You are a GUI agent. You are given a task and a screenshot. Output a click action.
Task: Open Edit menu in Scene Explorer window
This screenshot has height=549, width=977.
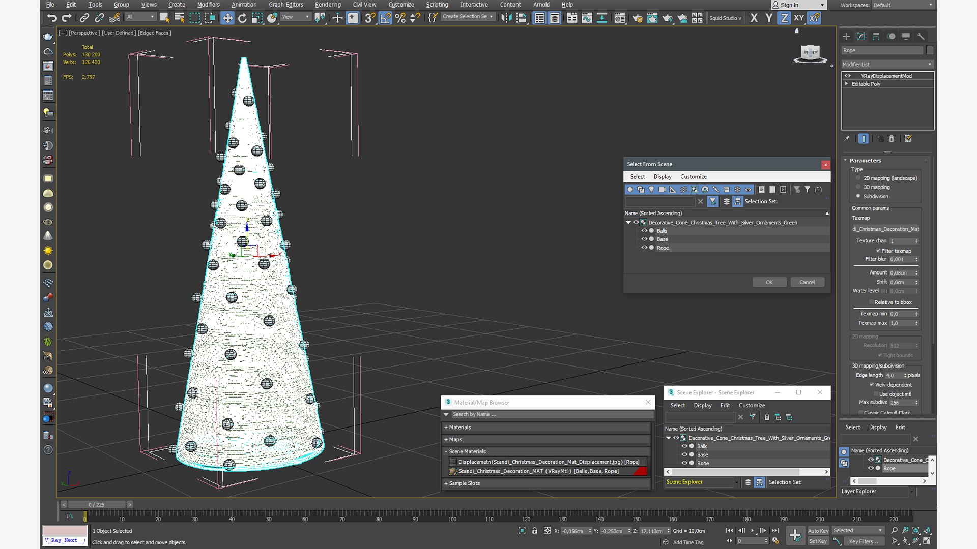[725, 405]
